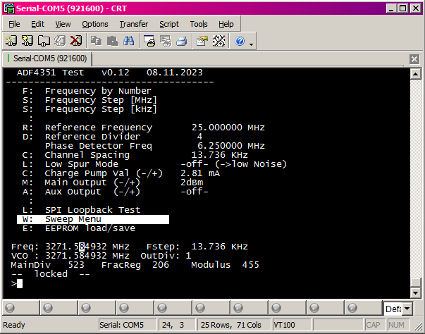Open the Transfer menu
This screenshot has width=425, height=334.
coord(134,24)
